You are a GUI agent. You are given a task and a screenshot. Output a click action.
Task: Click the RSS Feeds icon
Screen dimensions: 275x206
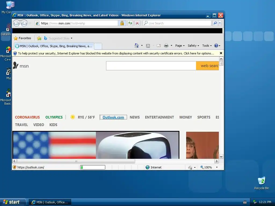point(148,46)
